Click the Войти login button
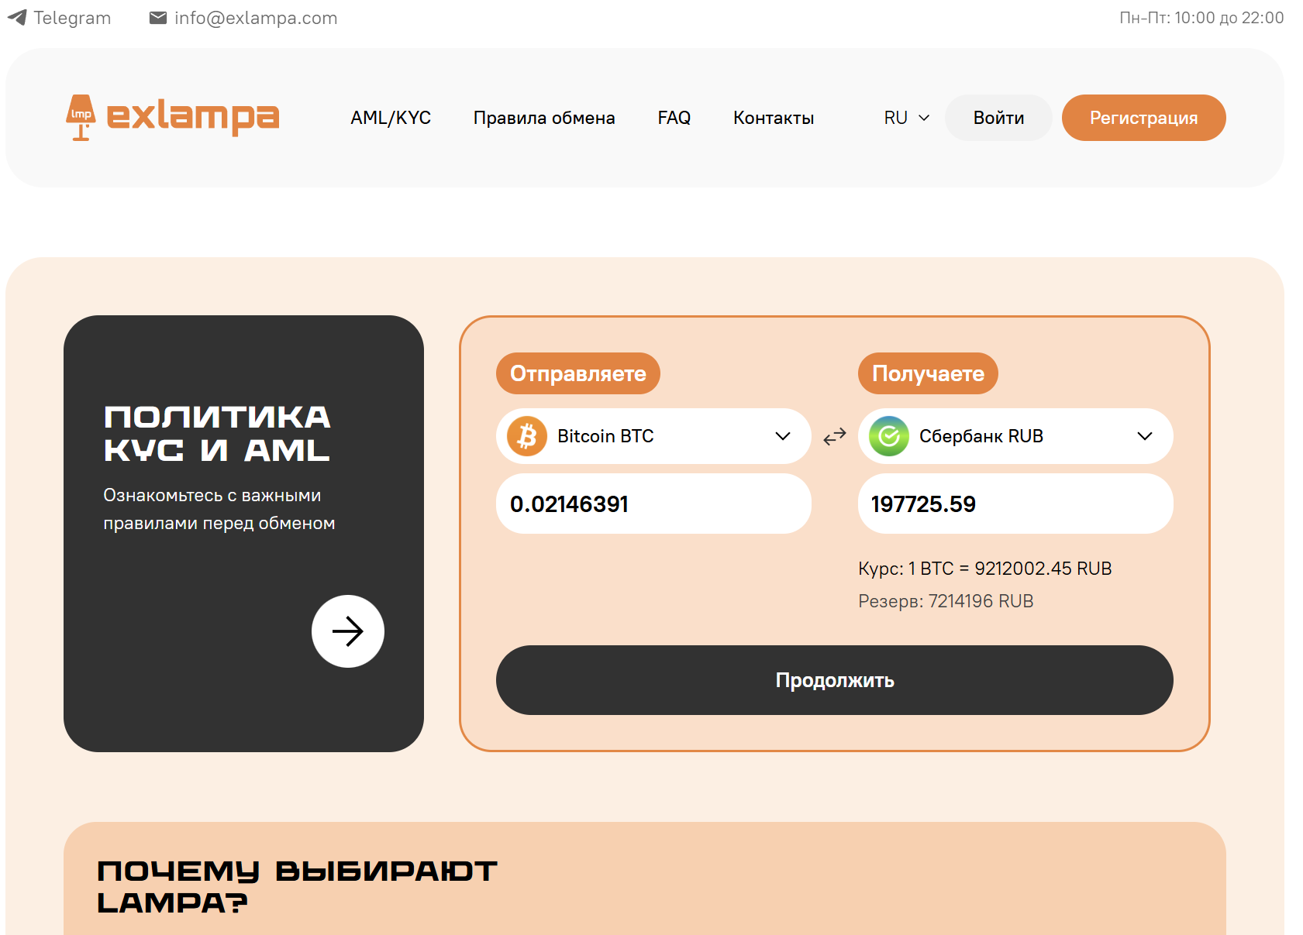This screenshot has width=1303, height=935. [998, 118]
